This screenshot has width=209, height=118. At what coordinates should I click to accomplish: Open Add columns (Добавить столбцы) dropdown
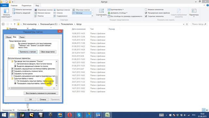118,13
